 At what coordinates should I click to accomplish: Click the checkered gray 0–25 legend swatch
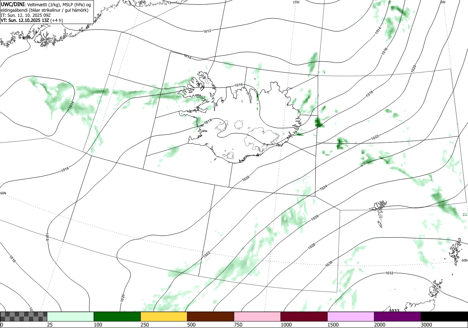pos(24,316)
